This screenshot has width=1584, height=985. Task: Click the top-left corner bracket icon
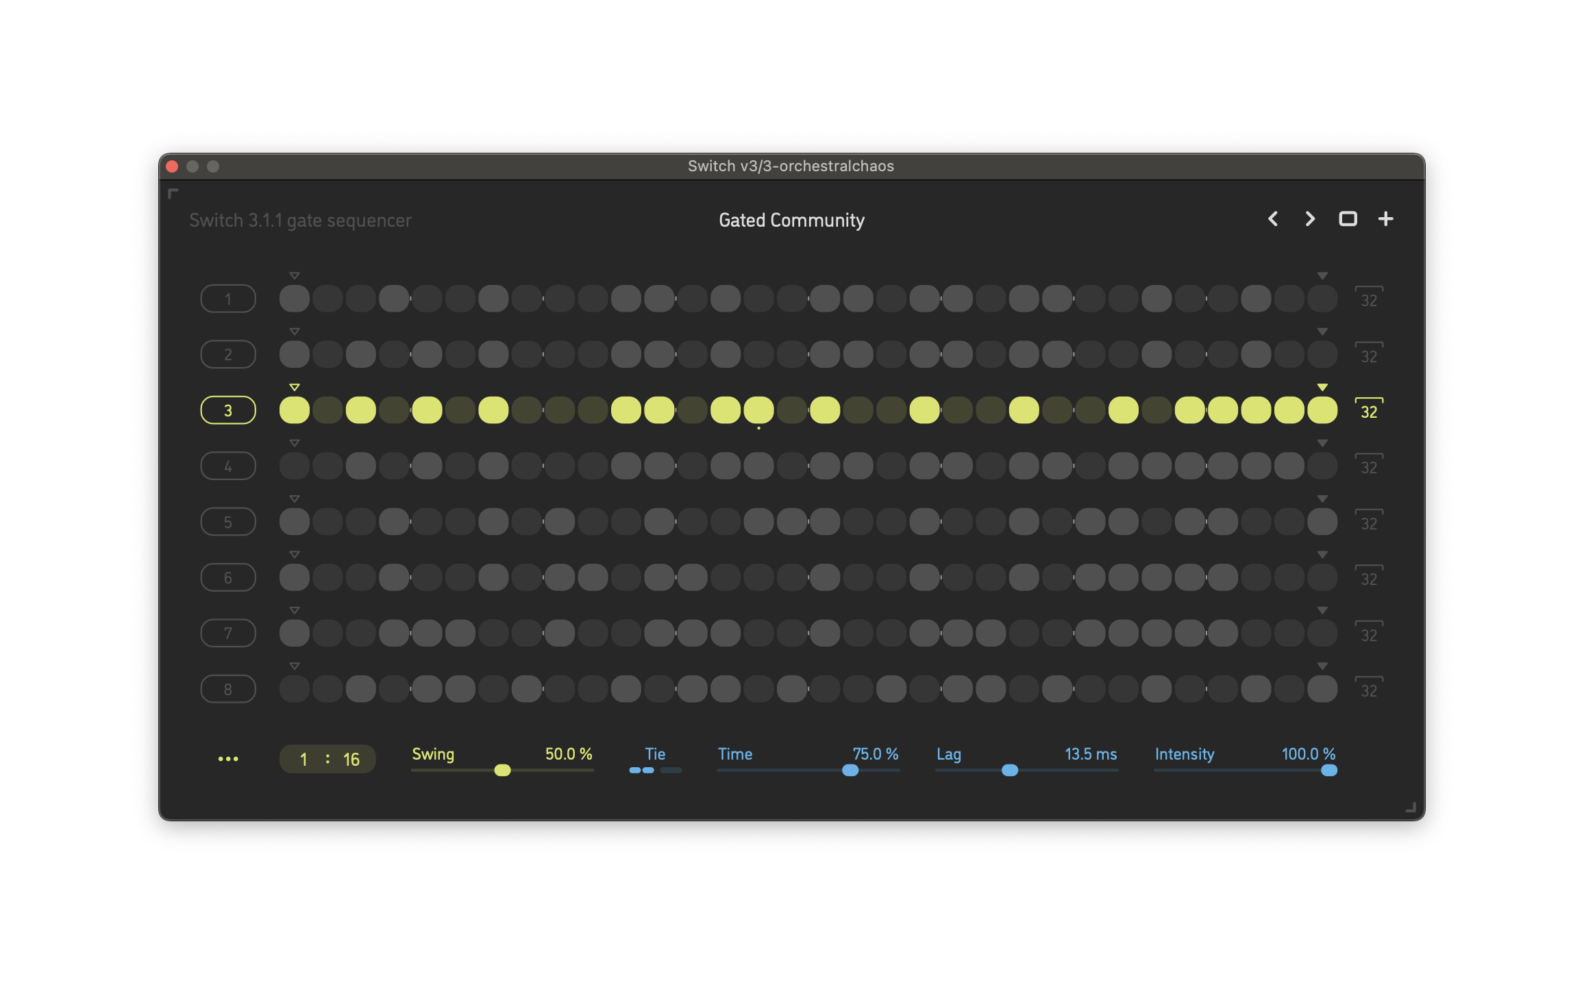click(173, 194)
